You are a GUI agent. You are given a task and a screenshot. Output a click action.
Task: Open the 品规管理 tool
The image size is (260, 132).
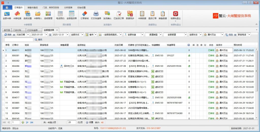click(x=48, y=15)
